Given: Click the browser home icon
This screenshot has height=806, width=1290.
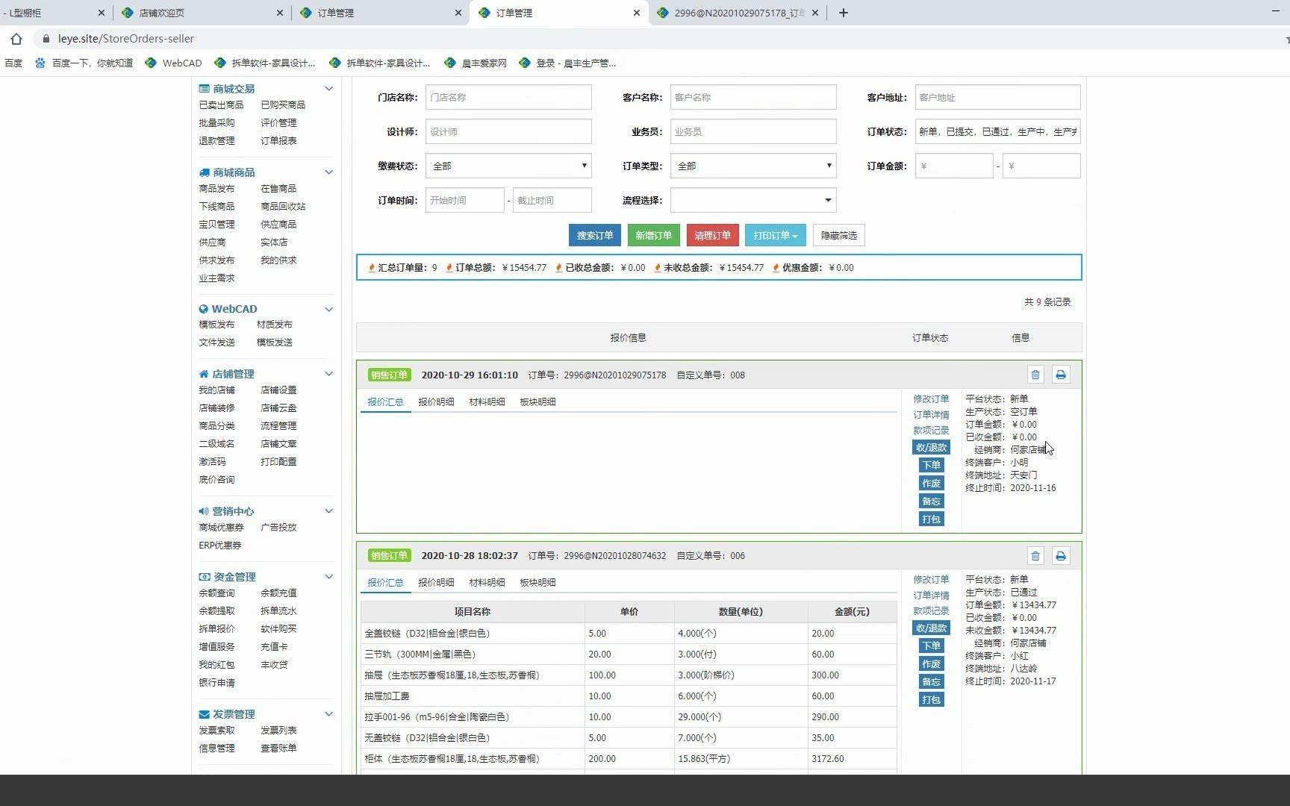Looking at the screenshot, I should [16, 39].
